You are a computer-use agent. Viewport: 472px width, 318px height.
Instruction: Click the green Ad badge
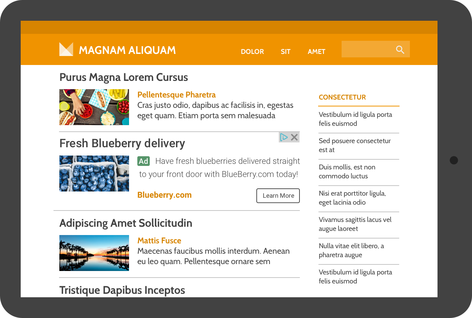pos(144,161)
